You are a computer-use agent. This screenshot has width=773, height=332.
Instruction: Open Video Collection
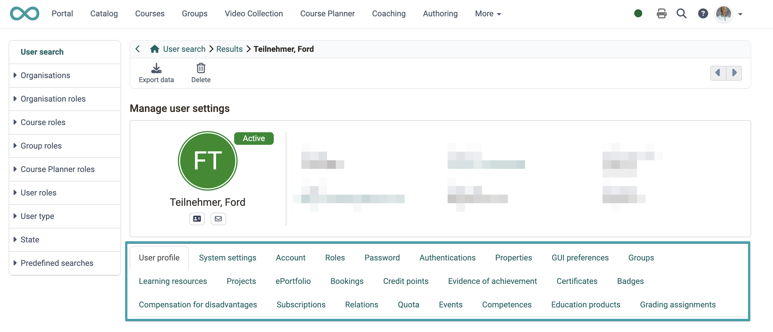(x=254, y=13)
